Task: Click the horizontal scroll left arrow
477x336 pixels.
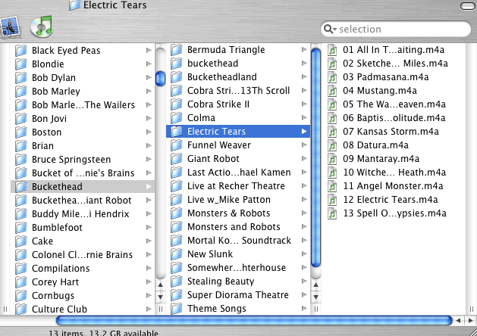Action: click(x=458, y=321)
